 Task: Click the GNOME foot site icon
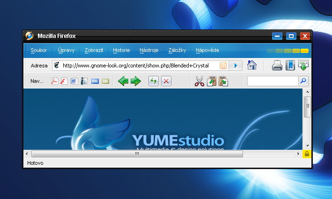point(57,65)
